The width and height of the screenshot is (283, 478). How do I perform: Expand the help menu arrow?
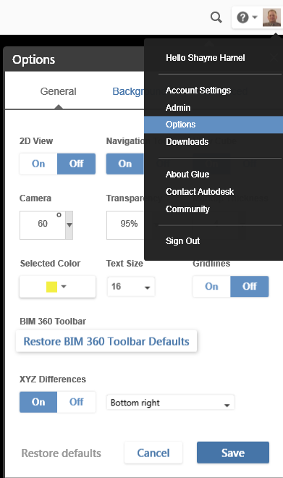[x=255, y=17]
